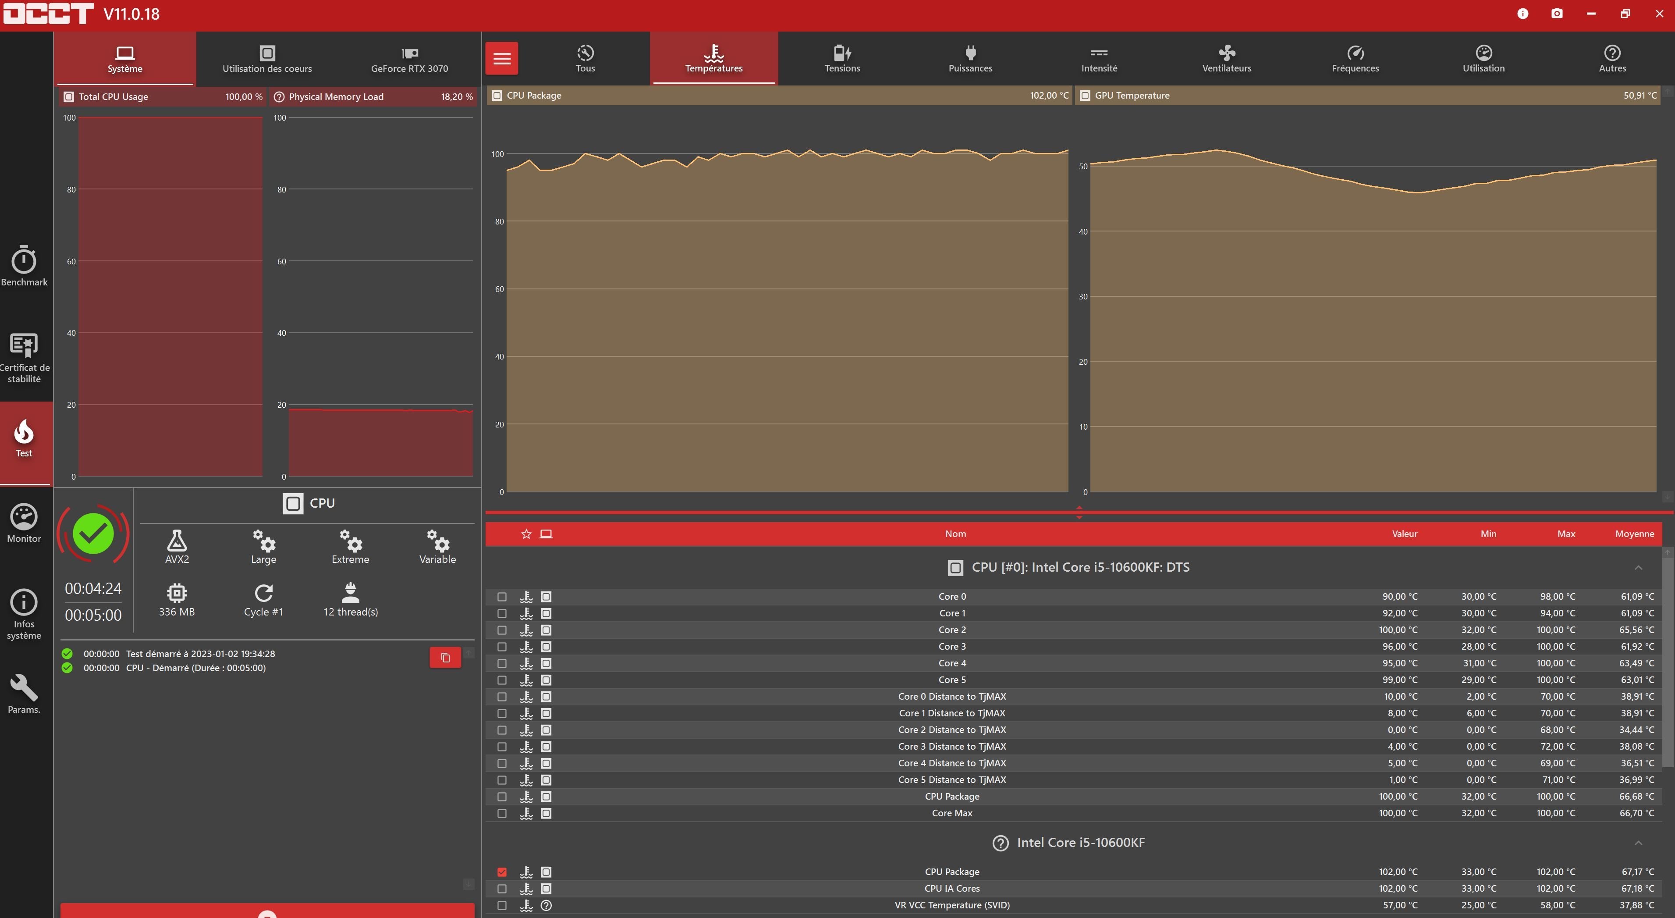Click the question icon on VR VCC Temperature row
1675x918 pixels.
[x=546, y=905]
